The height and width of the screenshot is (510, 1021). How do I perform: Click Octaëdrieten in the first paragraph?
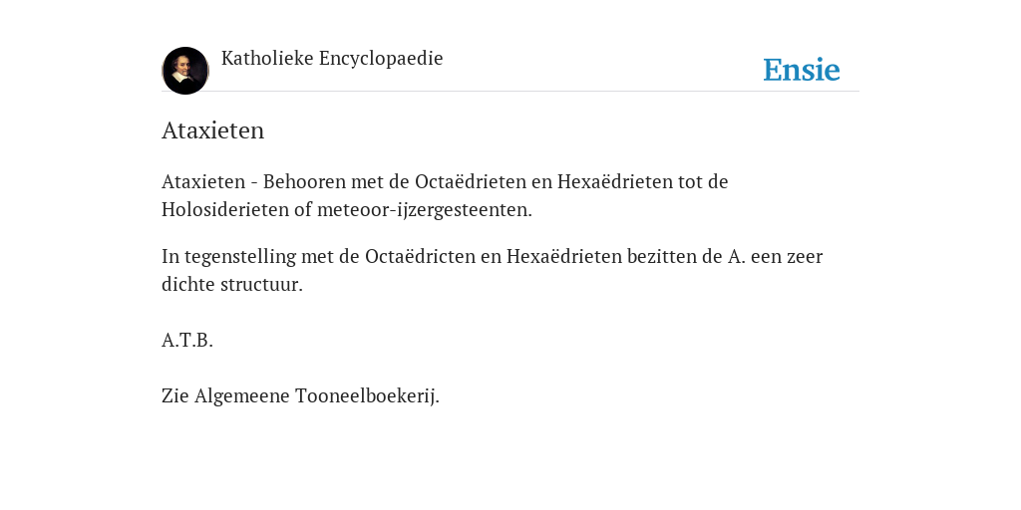[x=471, y=181]
